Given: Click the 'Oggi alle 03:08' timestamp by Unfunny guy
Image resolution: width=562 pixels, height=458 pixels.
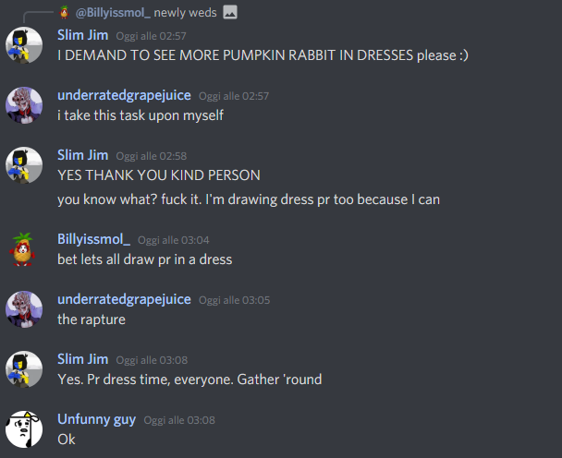Looking at the screenshot, I should (179, 420).
